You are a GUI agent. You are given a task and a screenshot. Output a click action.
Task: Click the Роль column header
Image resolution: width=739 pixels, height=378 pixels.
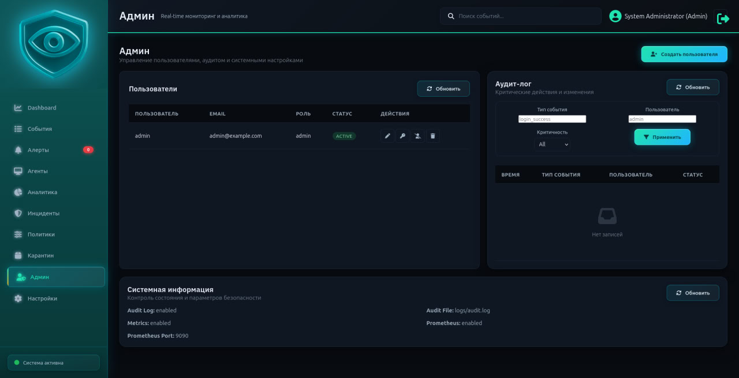tap(303, 114)
